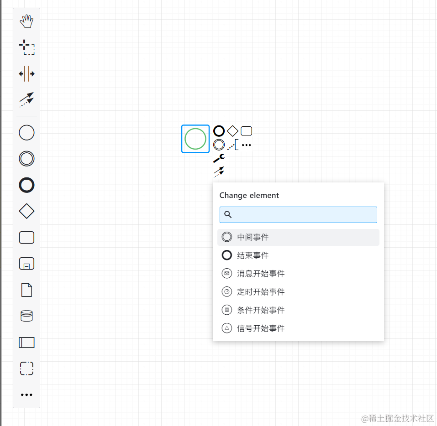
Task: Create a task from palette
Action: (x=26, y=238)
